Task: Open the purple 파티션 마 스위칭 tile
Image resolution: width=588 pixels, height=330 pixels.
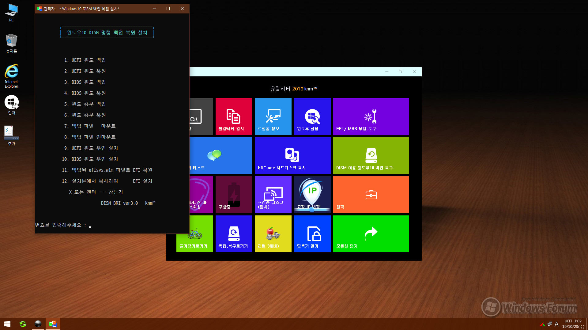Action: coord(201,195)
